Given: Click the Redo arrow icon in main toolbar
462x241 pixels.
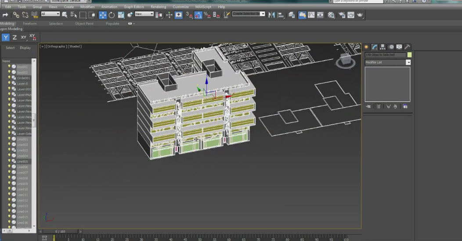Looking at the screenshot, I should pos(5,15).
